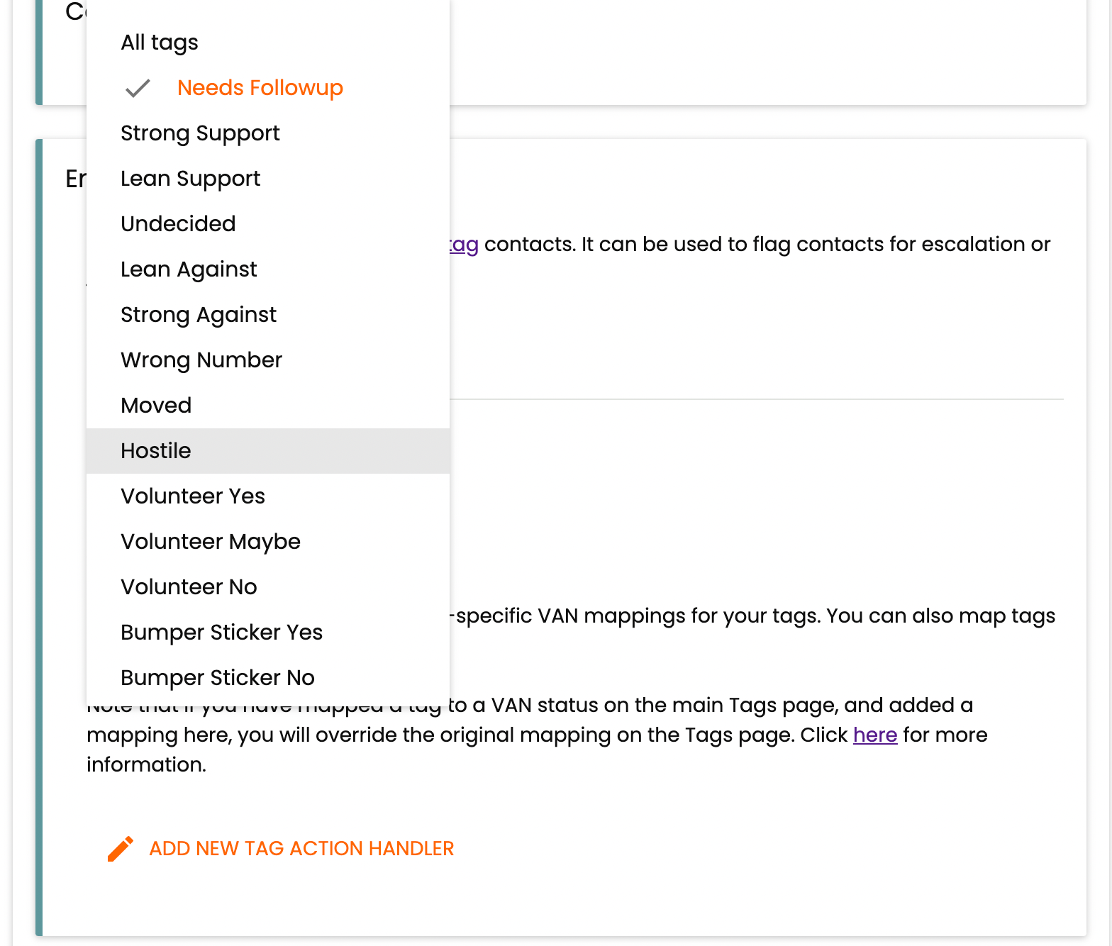1112x946 pixels.
Task: Select the Undecided tag option
Action: 268,224
